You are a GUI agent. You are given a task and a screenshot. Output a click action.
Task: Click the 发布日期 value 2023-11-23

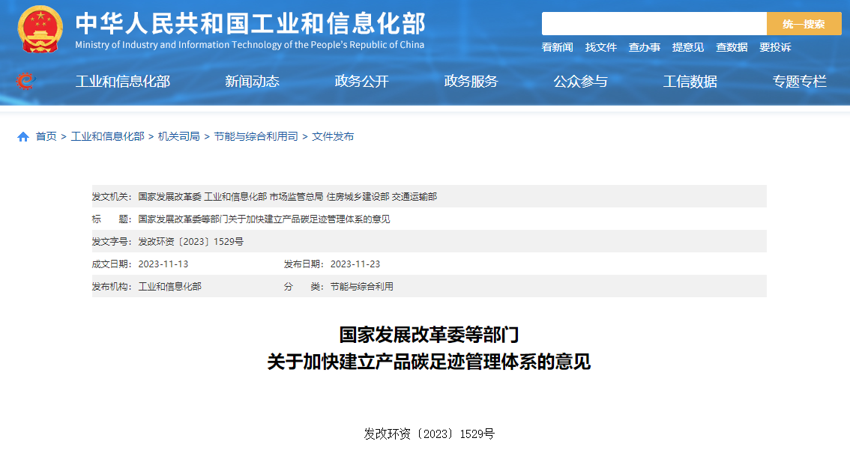click(x=355, y=264)
